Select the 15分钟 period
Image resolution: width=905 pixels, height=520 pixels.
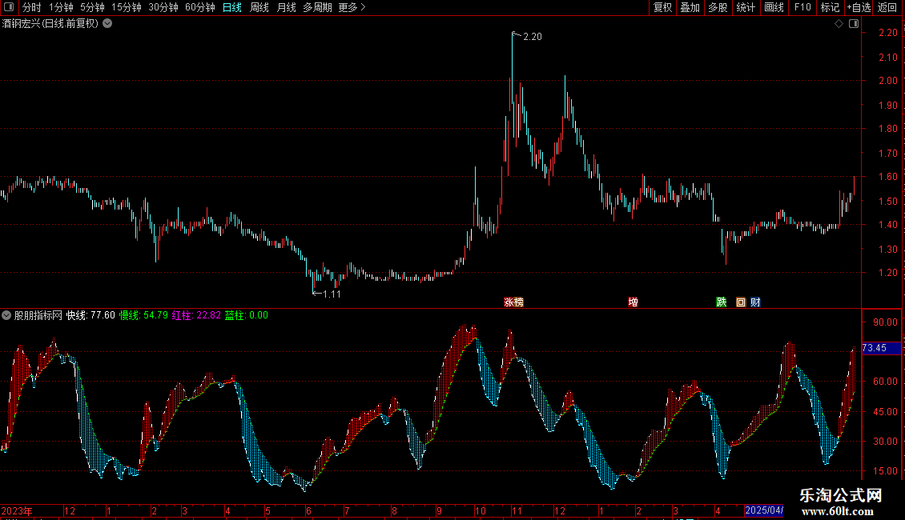tap(127, 7)
